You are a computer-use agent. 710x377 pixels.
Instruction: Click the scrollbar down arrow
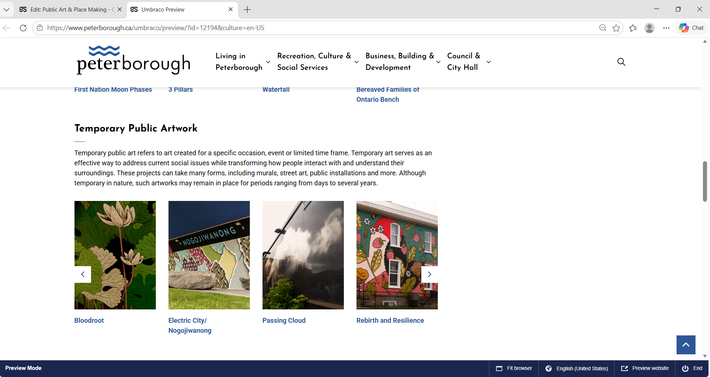705,356
